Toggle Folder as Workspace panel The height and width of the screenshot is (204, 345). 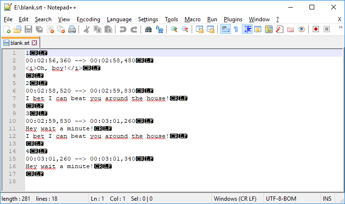tap(291, 29)
